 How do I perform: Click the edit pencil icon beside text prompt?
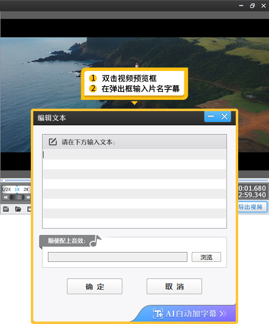[x=53, y=142]
